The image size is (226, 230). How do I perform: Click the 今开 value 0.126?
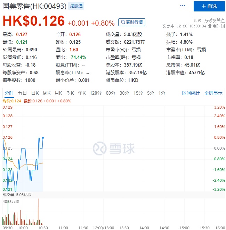tap(75, 34)
